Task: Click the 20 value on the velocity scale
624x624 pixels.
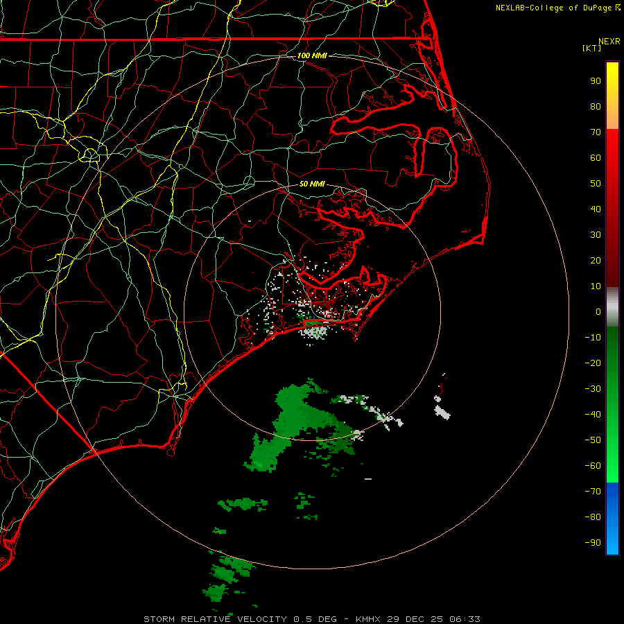Action: click(596, 261)
